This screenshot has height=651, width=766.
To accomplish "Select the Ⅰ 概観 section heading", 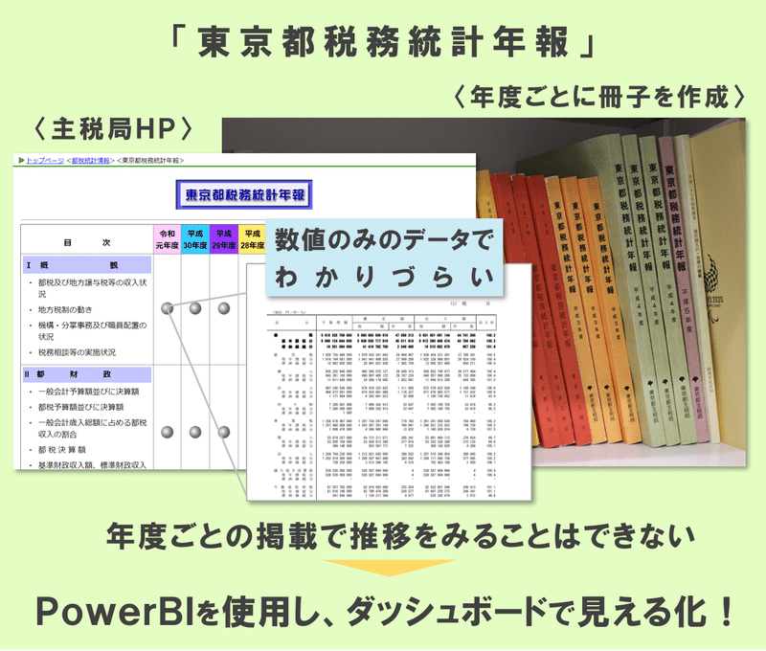I will point(87,265).
